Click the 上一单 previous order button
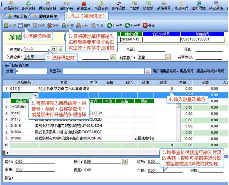Image resolution: width=229 pixels, height=185 pixels. click(x=115, y=25)
